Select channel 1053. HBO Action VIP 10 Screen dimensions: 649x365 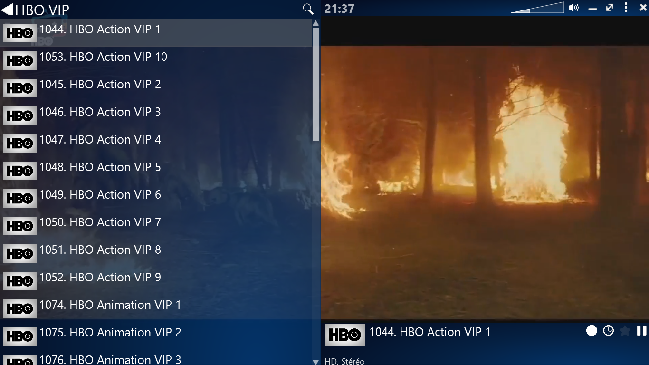pos(156,60)
